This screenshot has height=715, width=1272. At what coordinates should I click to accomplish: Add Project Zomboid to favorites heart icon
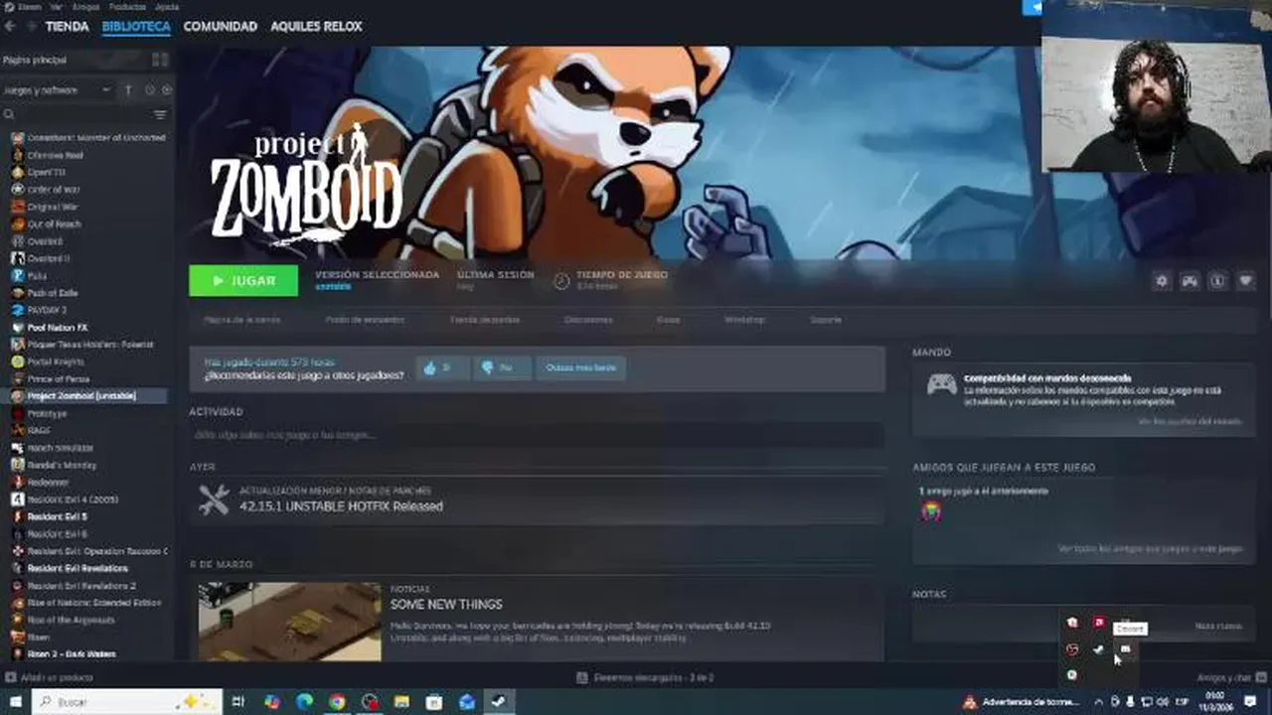[1245, 281]
